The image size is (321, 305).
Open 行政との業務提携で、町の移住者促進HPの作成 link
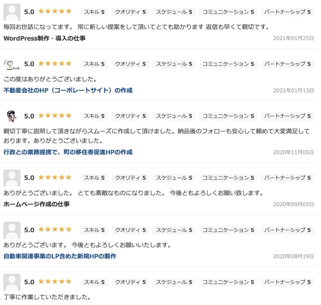click(68, 152)
